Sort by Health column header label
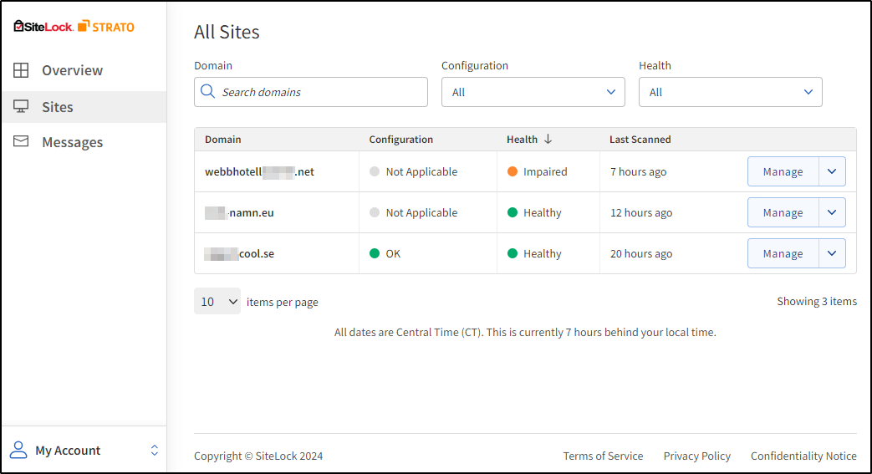This screenshot has width=872, height=474. tap(522, 139)
